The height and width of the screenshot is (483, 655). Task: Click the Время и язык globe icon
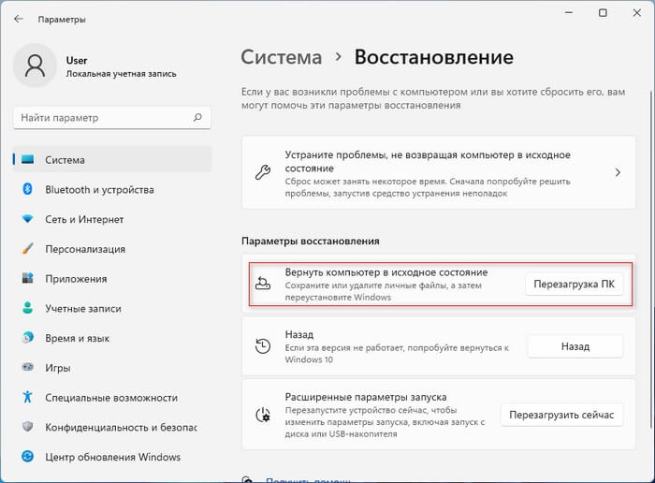click(x=27, y=337)
